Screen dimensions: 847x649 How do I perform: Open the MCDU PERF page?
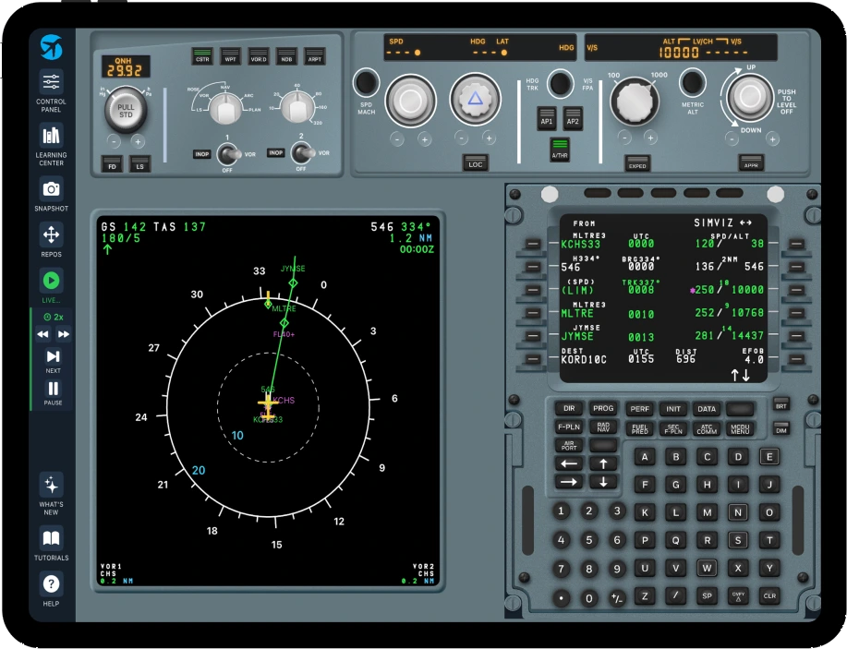click(x=639, y=409)
